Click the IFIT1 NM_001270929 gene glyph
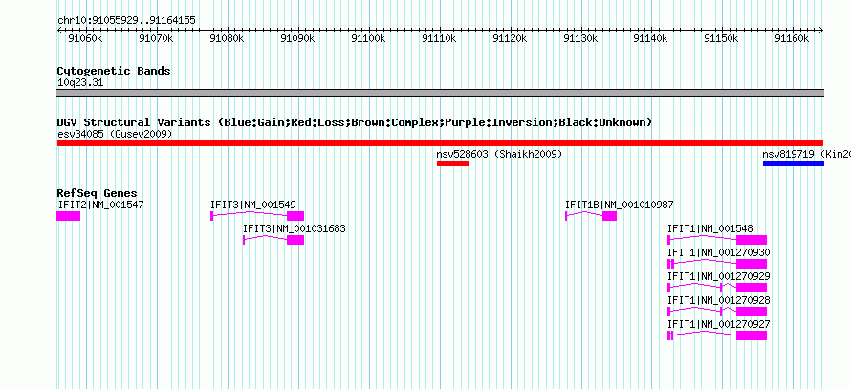 pos(717,288)
